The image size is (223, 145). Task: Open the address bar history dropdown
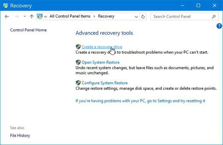click(136, 17)
